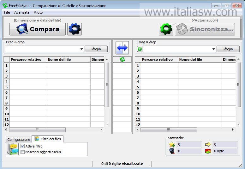
Task: Click left grid Dimens column header
Action: [x=97, y=59]
